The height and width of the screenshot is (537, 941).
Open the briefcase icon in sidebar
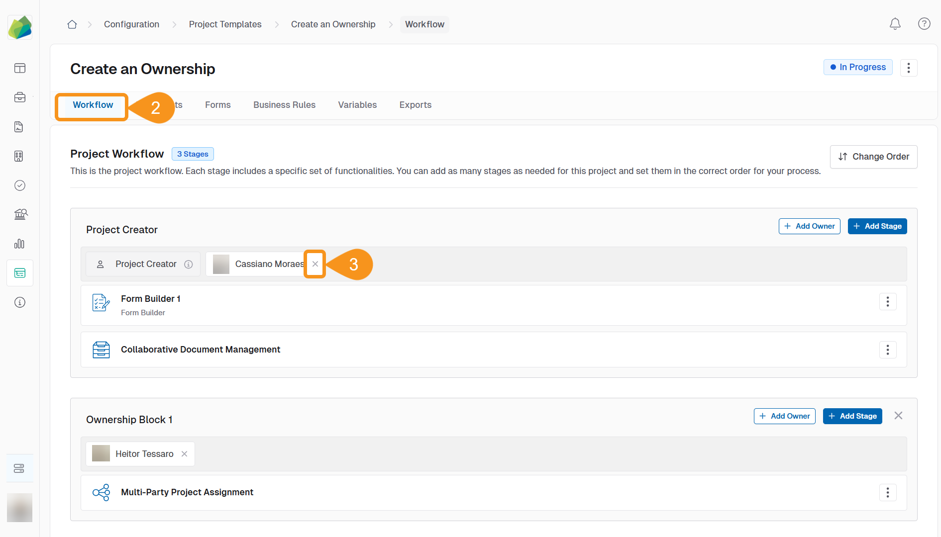(20, 97)
